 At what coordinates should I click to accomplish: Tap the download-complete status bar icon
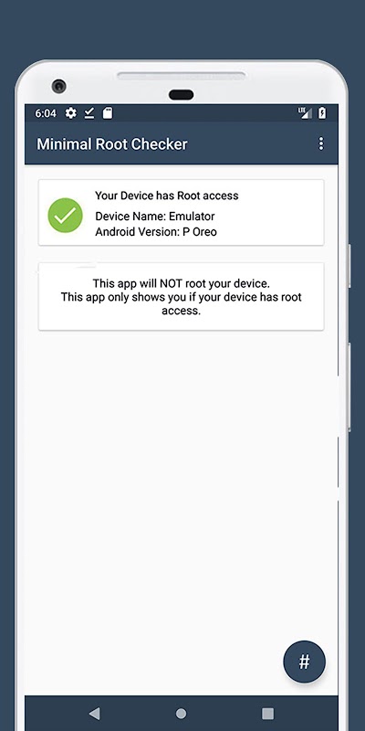coord(89,112)
